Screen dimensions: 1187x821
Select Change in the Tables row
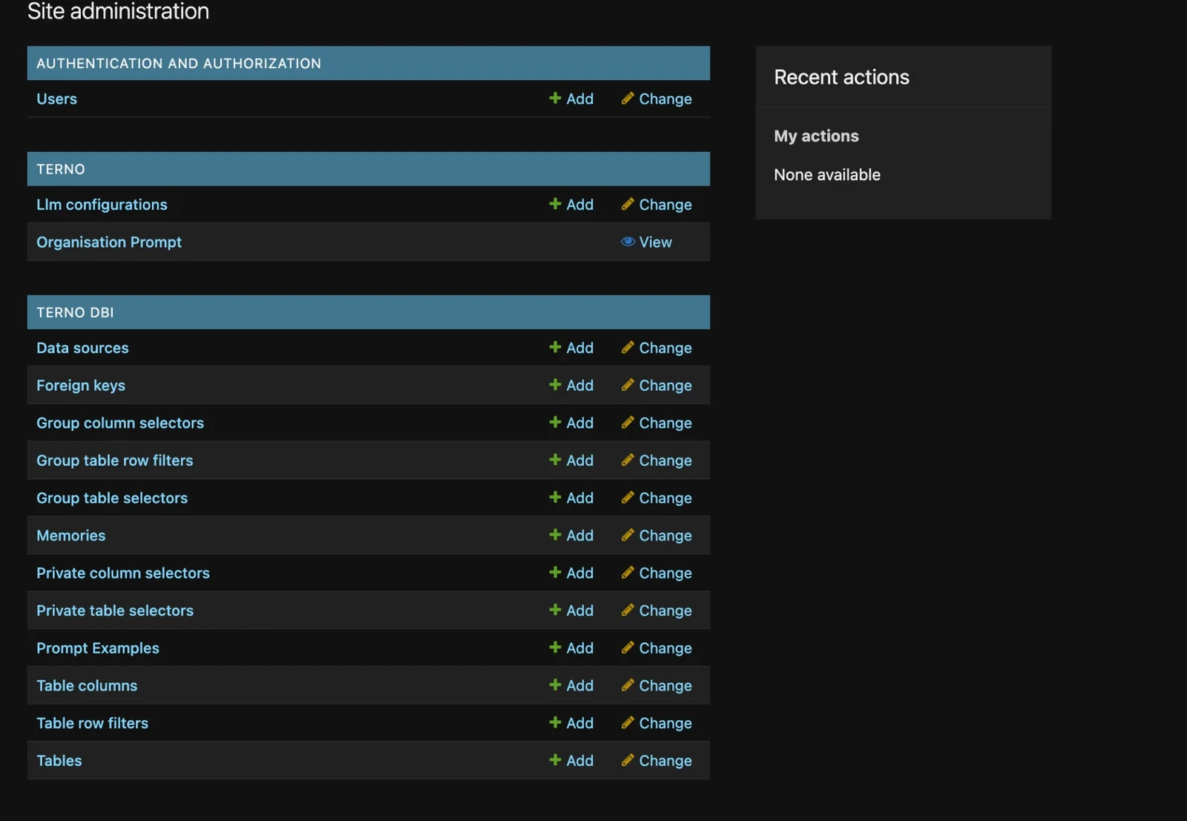657,759
